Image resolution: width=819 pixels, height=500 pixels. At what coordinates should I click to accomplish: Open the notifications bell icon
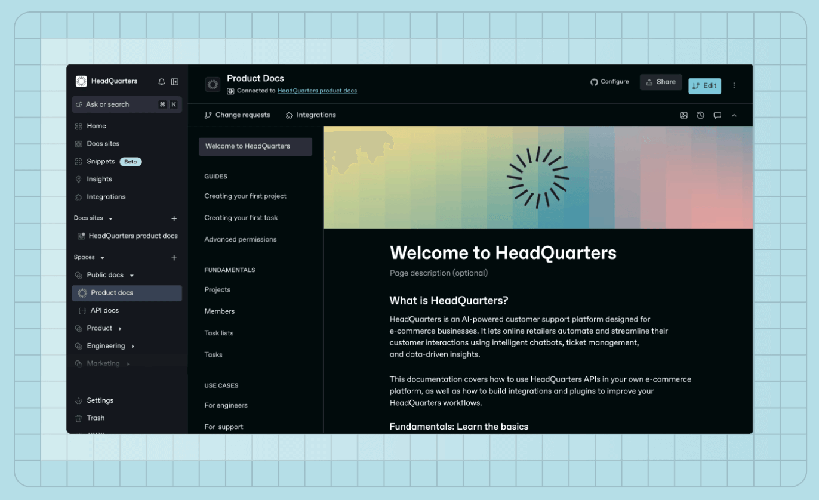point(161,82)
